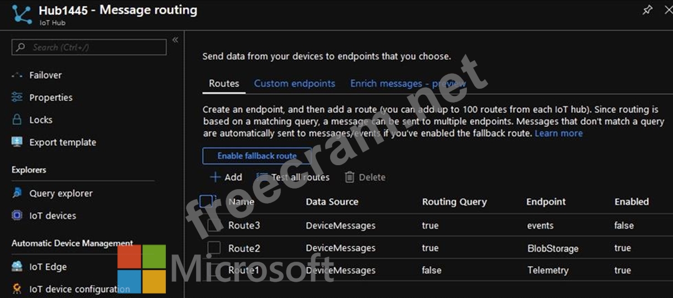The width and height of the screenshot is (673, 298).
Task: Collapse the sidebar menu with the chevron
Action: pyautogui.click(x=175, y=40)
